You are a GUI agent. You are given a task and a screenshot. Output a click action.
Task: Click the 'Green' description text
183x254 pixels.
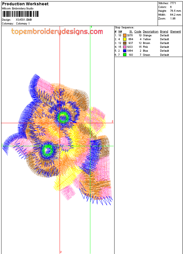coord(146,55)
